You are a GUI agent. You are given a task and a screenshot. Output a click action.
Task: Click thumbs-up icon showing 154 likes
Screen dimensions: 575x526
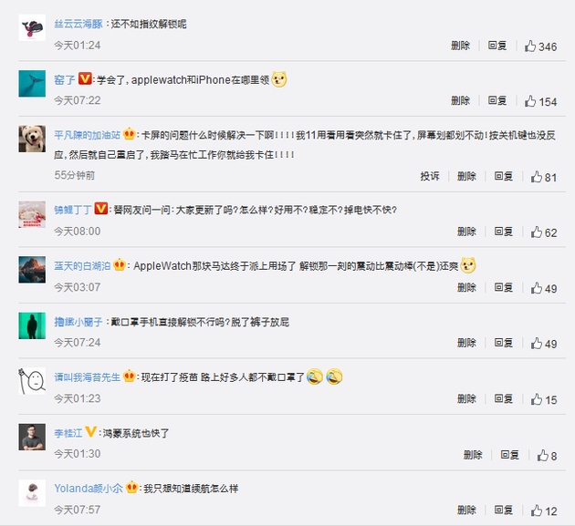click(x=530, y=101)
